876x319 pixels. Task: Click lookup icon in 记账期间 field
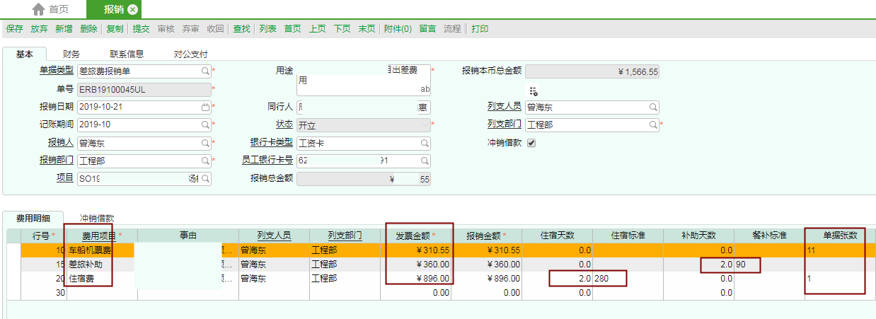(205, 125)
